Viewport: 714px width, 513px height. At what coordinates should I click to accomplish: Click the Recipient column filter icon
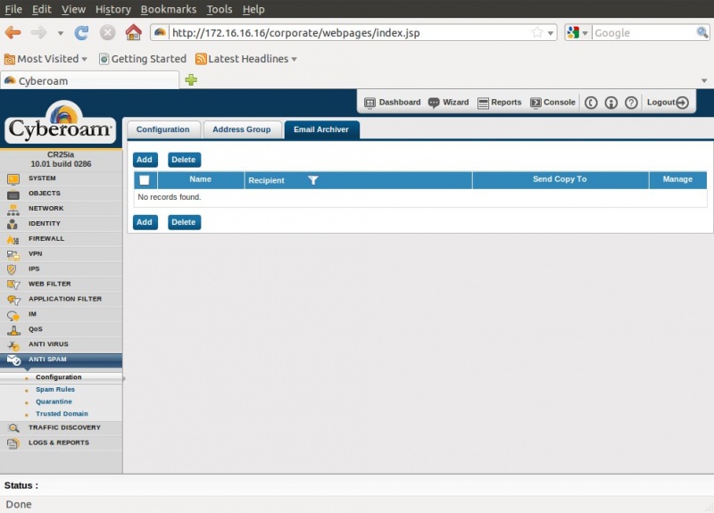coord(312,180)
